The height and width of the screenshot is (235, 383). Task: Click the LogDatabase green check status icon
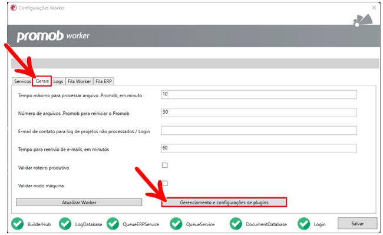click(x=65, y=224)
